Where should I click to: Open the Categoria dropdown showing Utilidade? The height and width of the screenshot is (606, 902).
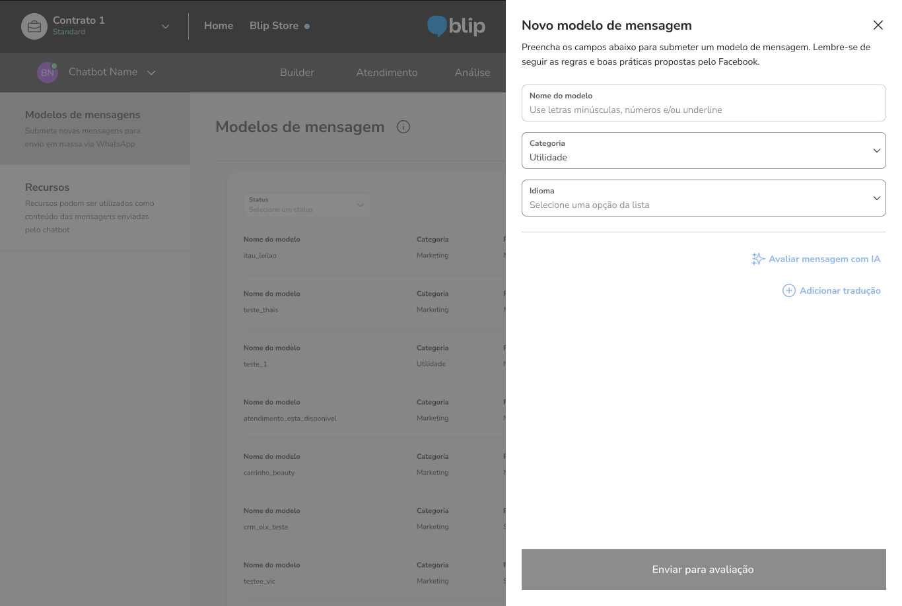(703, 151)
